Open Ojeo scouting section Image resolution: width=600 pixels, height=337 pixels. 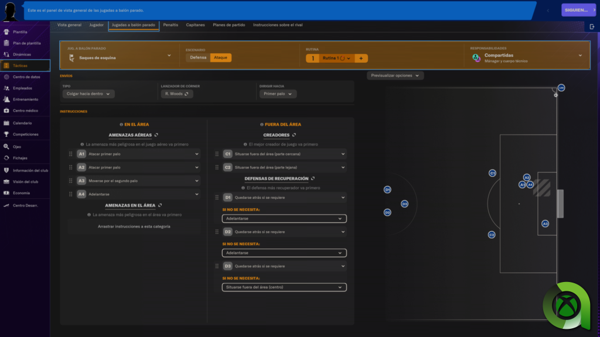pos(16,147)
